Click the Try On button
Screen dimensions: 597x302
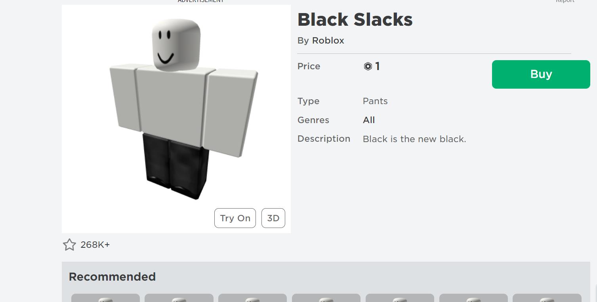pos(235,218)
